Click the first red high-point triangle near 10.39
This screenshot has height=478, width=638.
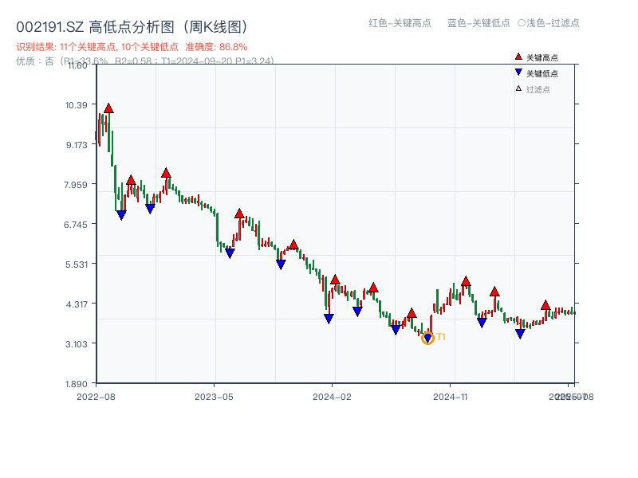coord(107,108)
